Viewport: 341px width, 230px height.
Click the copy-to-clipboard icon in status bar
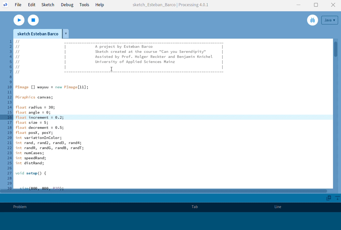(x=329, y=198)
